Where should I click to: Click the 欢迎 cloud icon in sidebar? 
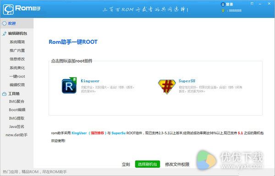[x=4, y=23]
